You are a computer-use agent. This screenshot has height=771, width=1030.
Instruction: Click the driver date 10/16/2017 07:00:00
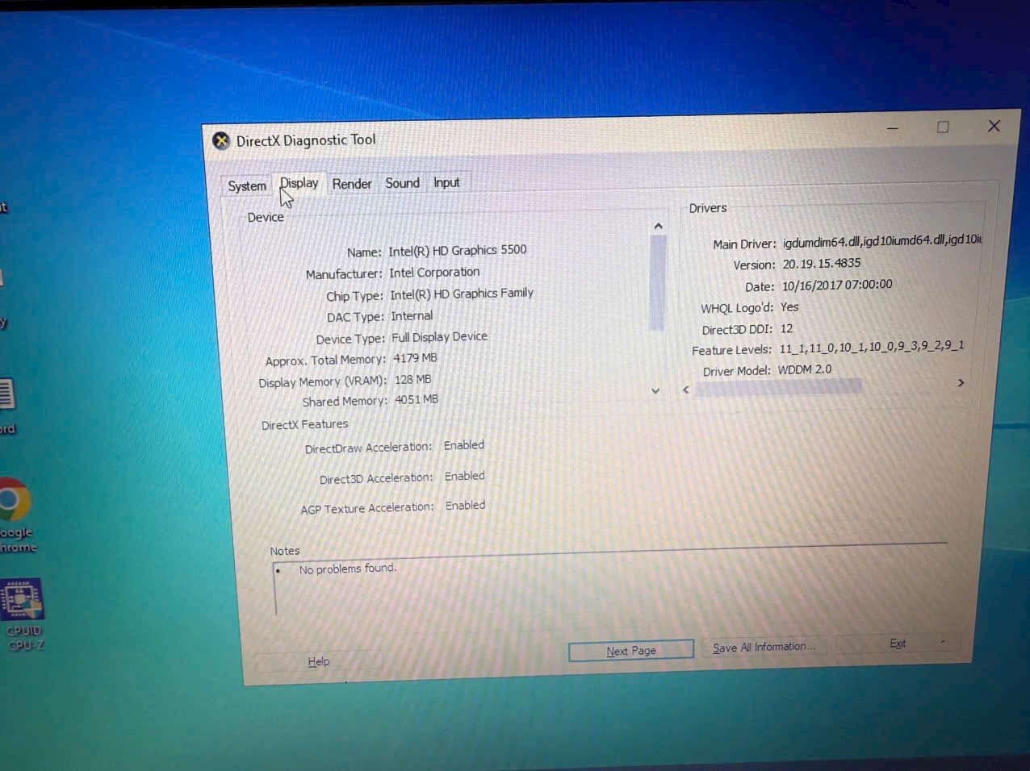[x=837, y=285]
